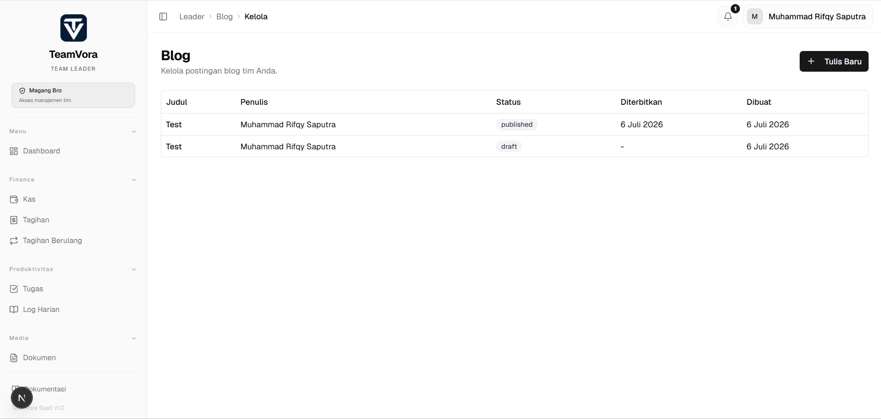Screen dimensions: 881x419
Task: Collapse the Media section
Action: (x=134, y=338)
